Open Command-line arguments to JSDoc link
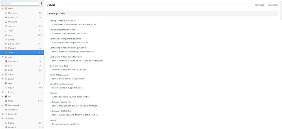 65,39
